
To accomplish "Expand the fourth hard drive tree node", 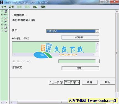I will [2, 25].
